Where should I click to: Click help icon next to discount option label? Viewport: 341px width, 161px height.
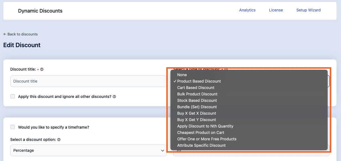[x=59, y=140]
